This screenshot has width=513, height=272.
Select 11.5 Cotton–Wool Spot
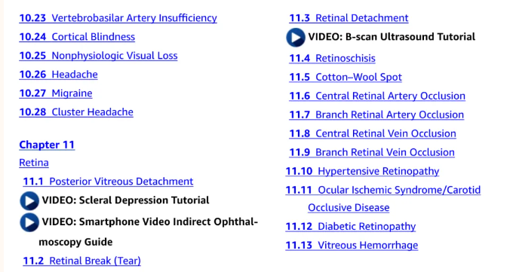(x=346, y=77)
